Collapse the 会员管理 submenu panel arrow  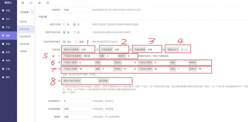tap(32, 12)
